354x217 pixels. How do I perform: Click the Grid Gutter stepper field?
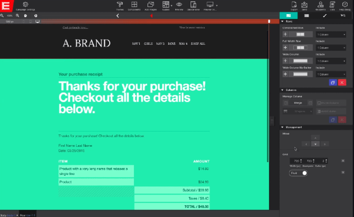pyautogui.click(x=322, y=161)
